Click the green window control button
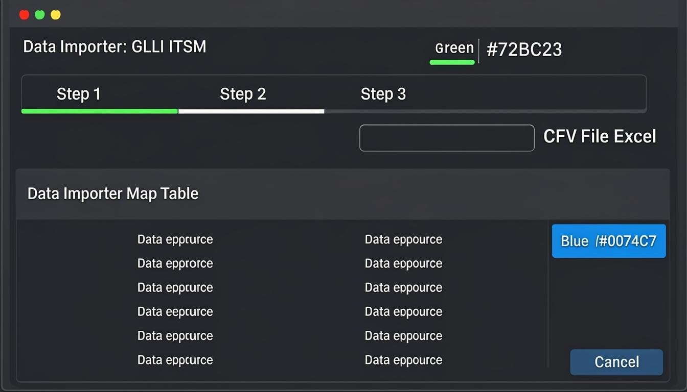 point(40,15)
